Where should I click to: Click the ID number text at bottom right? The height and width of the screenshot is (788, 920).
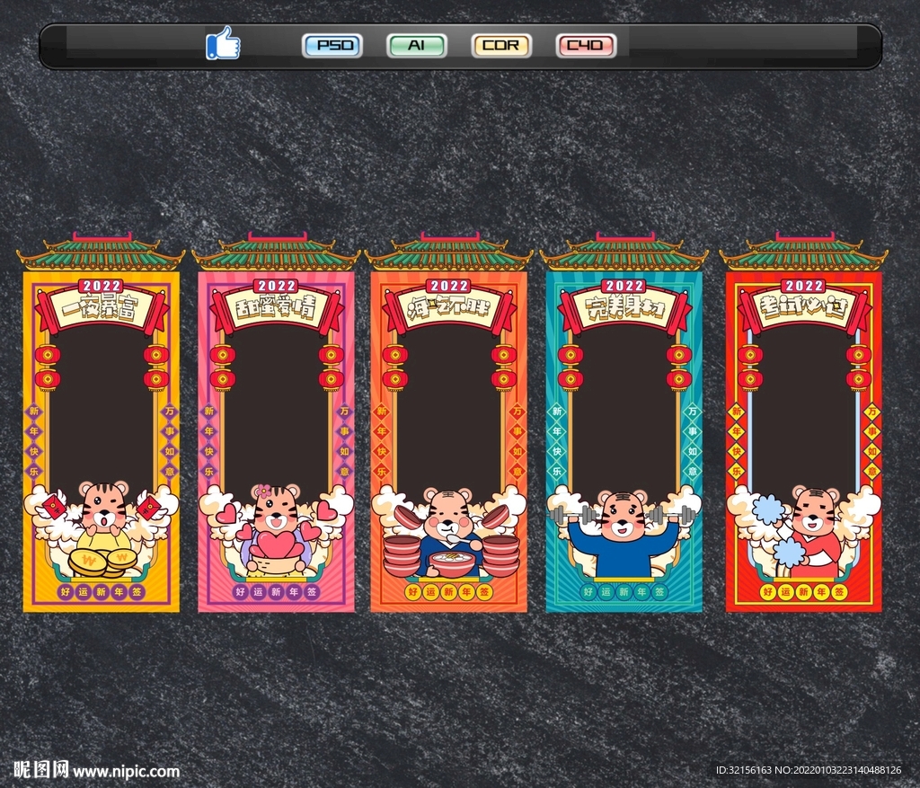pyautogui.click(x=809, y=770)
